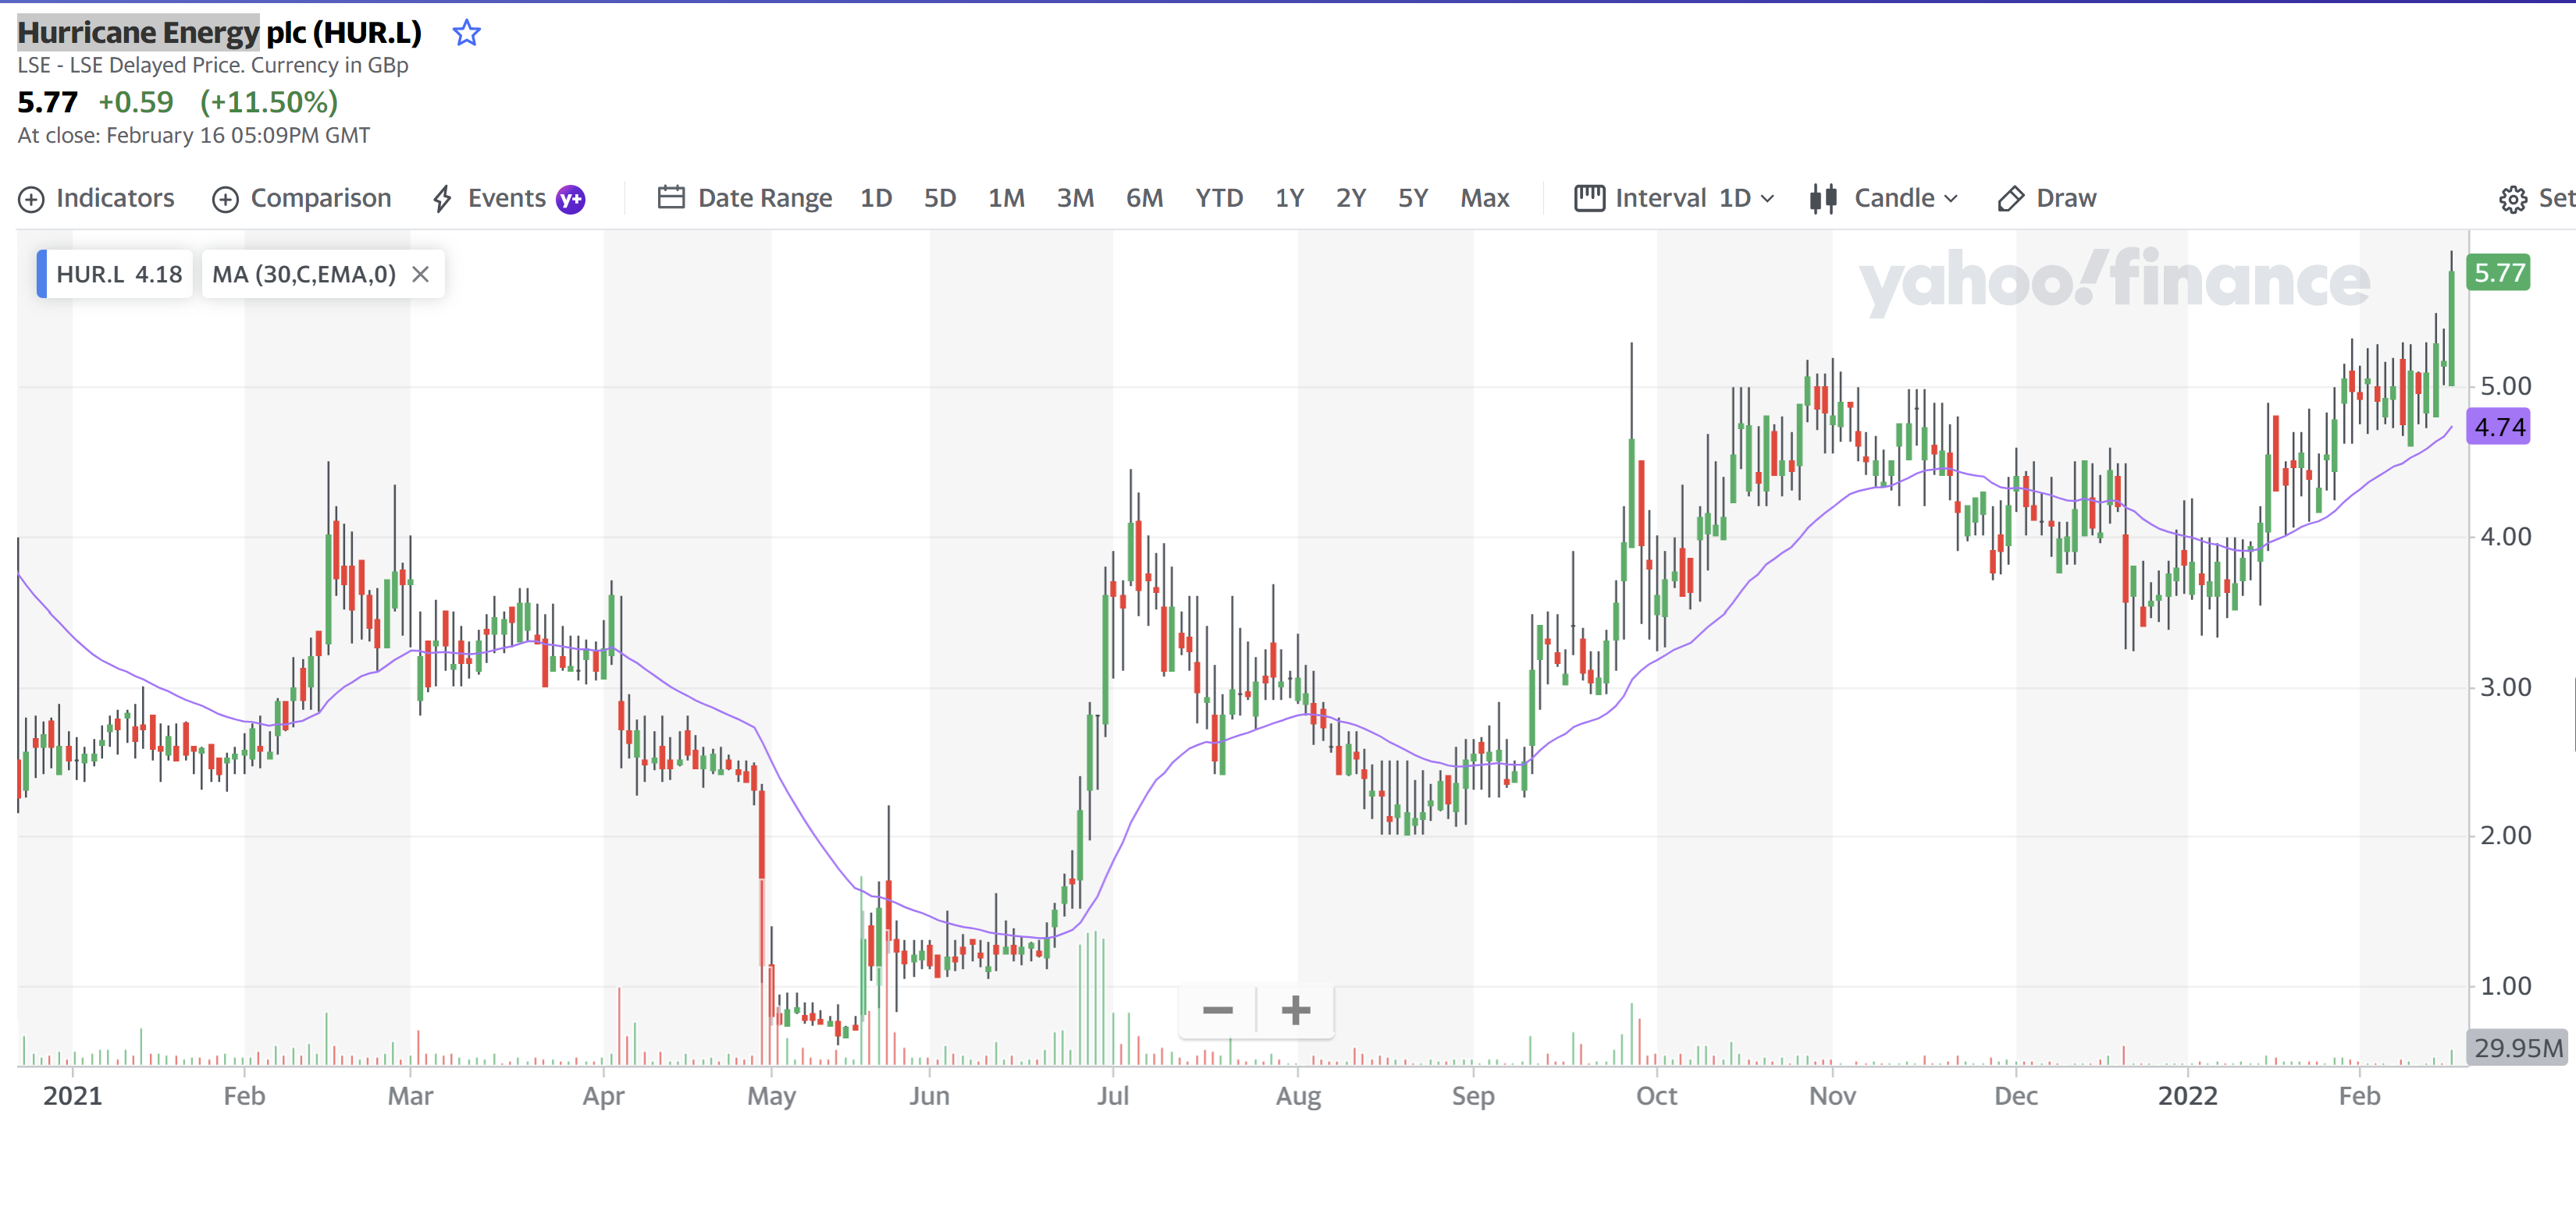Viewport: 2576px width, 1221px height.
Task: Select the 1M time range
Action: pos(1006,198)
